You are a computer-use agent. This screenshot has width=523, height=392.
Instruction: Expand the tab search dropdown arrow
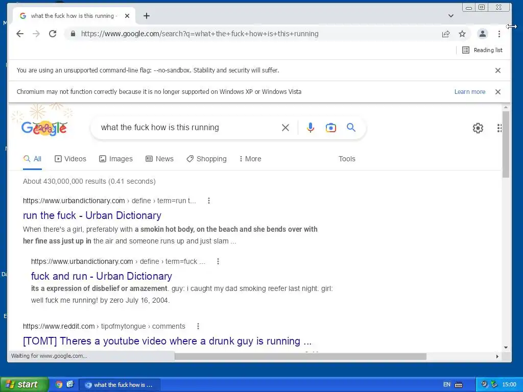pos(450,16)
